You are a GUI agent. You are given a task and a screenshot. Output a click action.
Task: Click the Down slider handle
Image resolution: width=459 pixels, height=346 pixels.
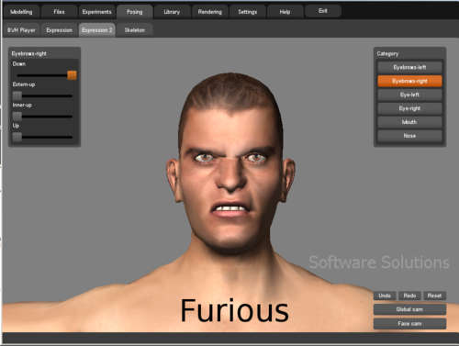pyautogui.click(x=72, y=75)
